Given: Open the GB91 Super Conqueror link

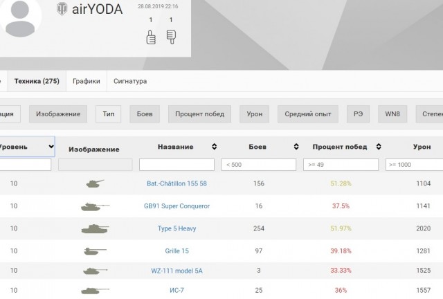Looking at the screenshot, I should 177,206.
